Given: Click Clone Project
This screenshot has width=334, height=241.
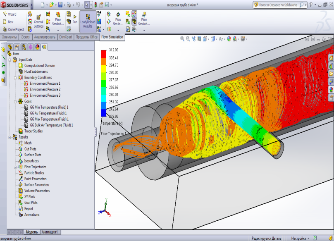Looking at the screenshot, I should click(x=13, y=29).
